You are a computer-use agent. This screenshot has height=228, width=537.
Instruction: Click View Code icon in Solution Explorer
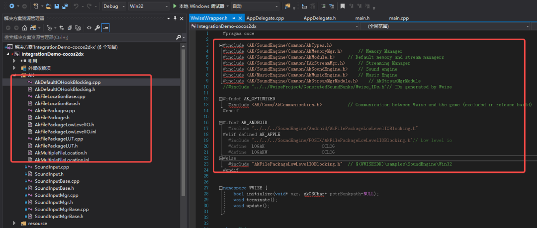[89, 28]
